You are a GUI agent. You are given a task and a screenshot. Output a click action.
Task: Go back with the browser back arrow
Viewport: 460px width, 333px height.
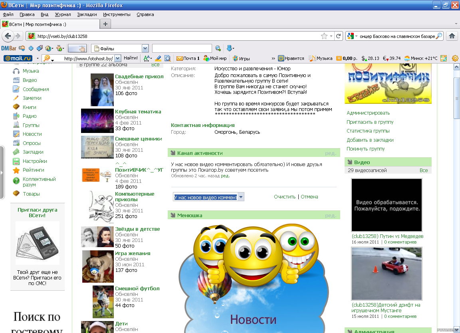click(8, 36)
